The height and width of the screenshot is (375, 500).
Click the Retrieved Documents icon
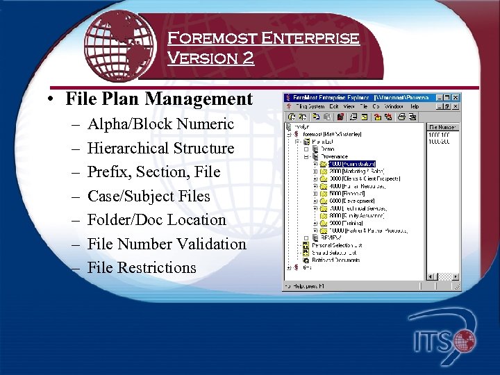[306, 260]
